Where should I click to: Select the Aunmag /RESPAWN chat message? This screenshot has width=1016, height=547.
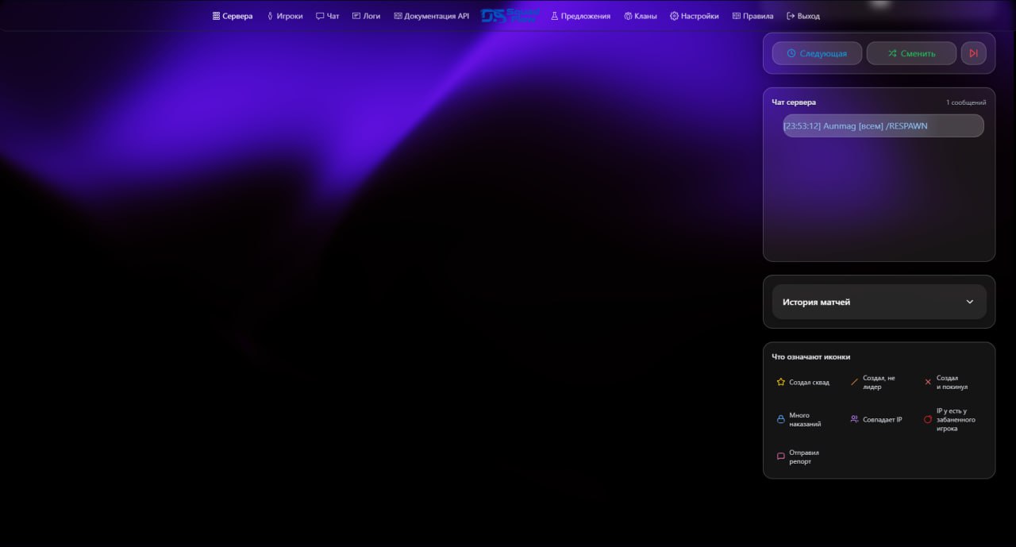pyautogui.click(x=883, y=125)
